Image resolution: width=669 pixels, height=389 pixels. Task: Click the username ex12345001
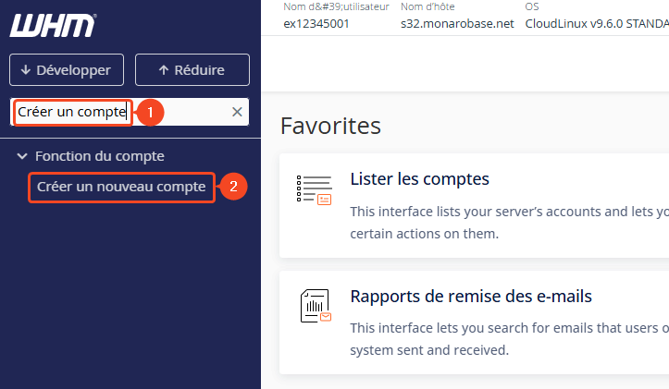coord(316,23)
